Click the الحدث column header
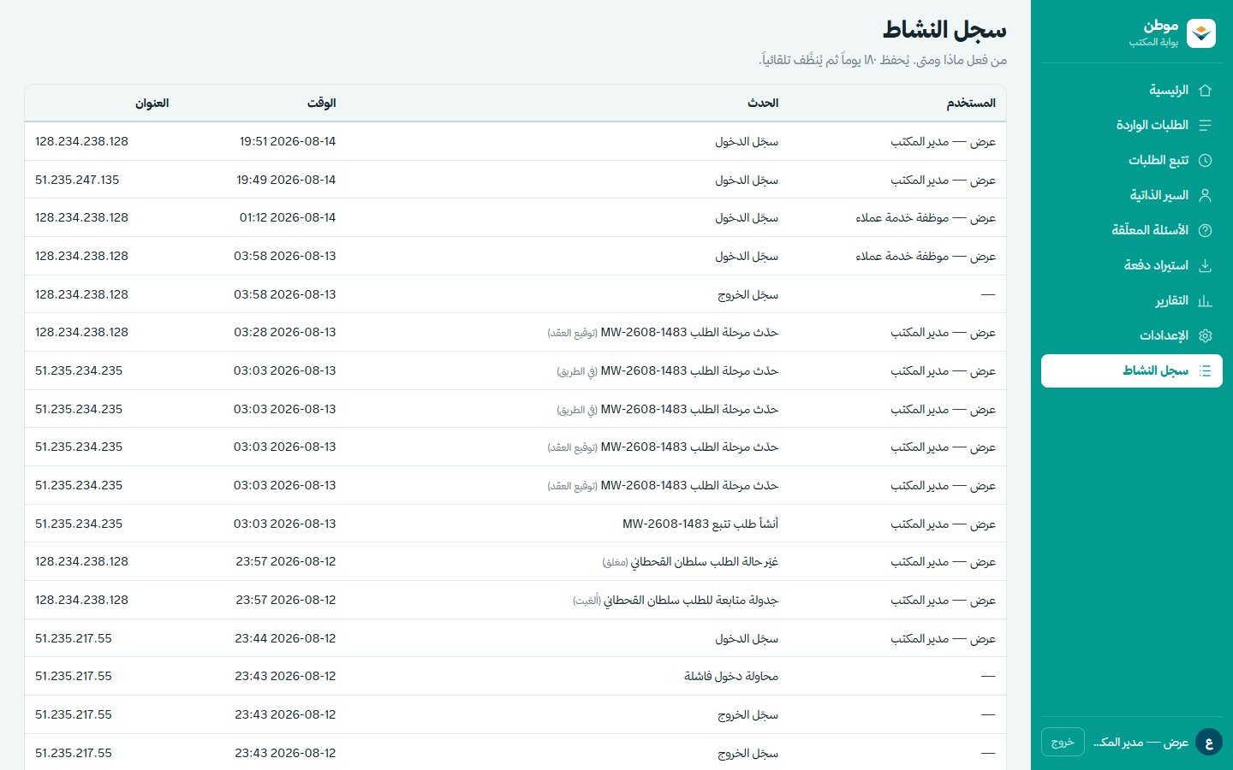The image size is (1233, 770). [x=763, y=104]
